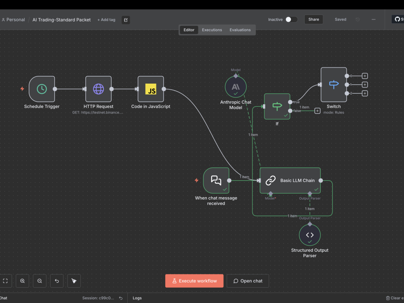
Task: Add node to Switch output 1
Action: click(364, 84)
